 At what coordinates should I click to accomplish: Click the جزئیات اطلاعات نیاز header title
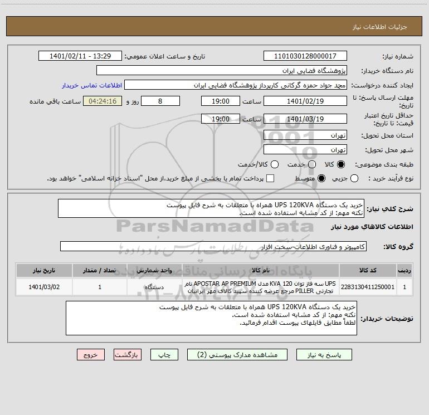379,27
